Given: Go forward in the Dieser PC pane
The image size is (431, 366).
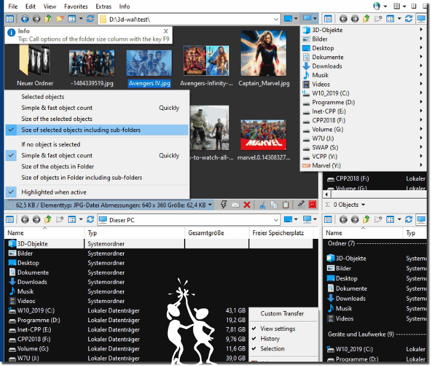Looking at the screenshot, I should point(36,220).
